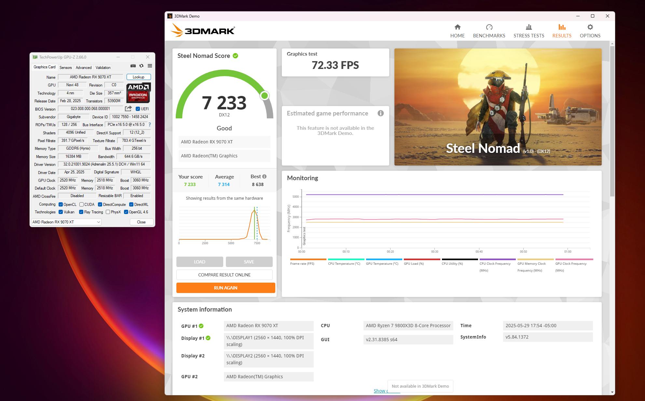Click the GUI version v2.31.8385 s64
This screenshot has width=645, height=401.
pyautogui.click(x=408, y=340)
